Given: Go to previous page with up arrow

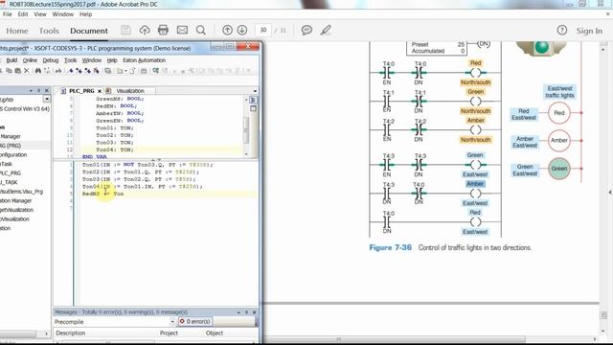Looking at the screenshot, I should click(227, 30).
